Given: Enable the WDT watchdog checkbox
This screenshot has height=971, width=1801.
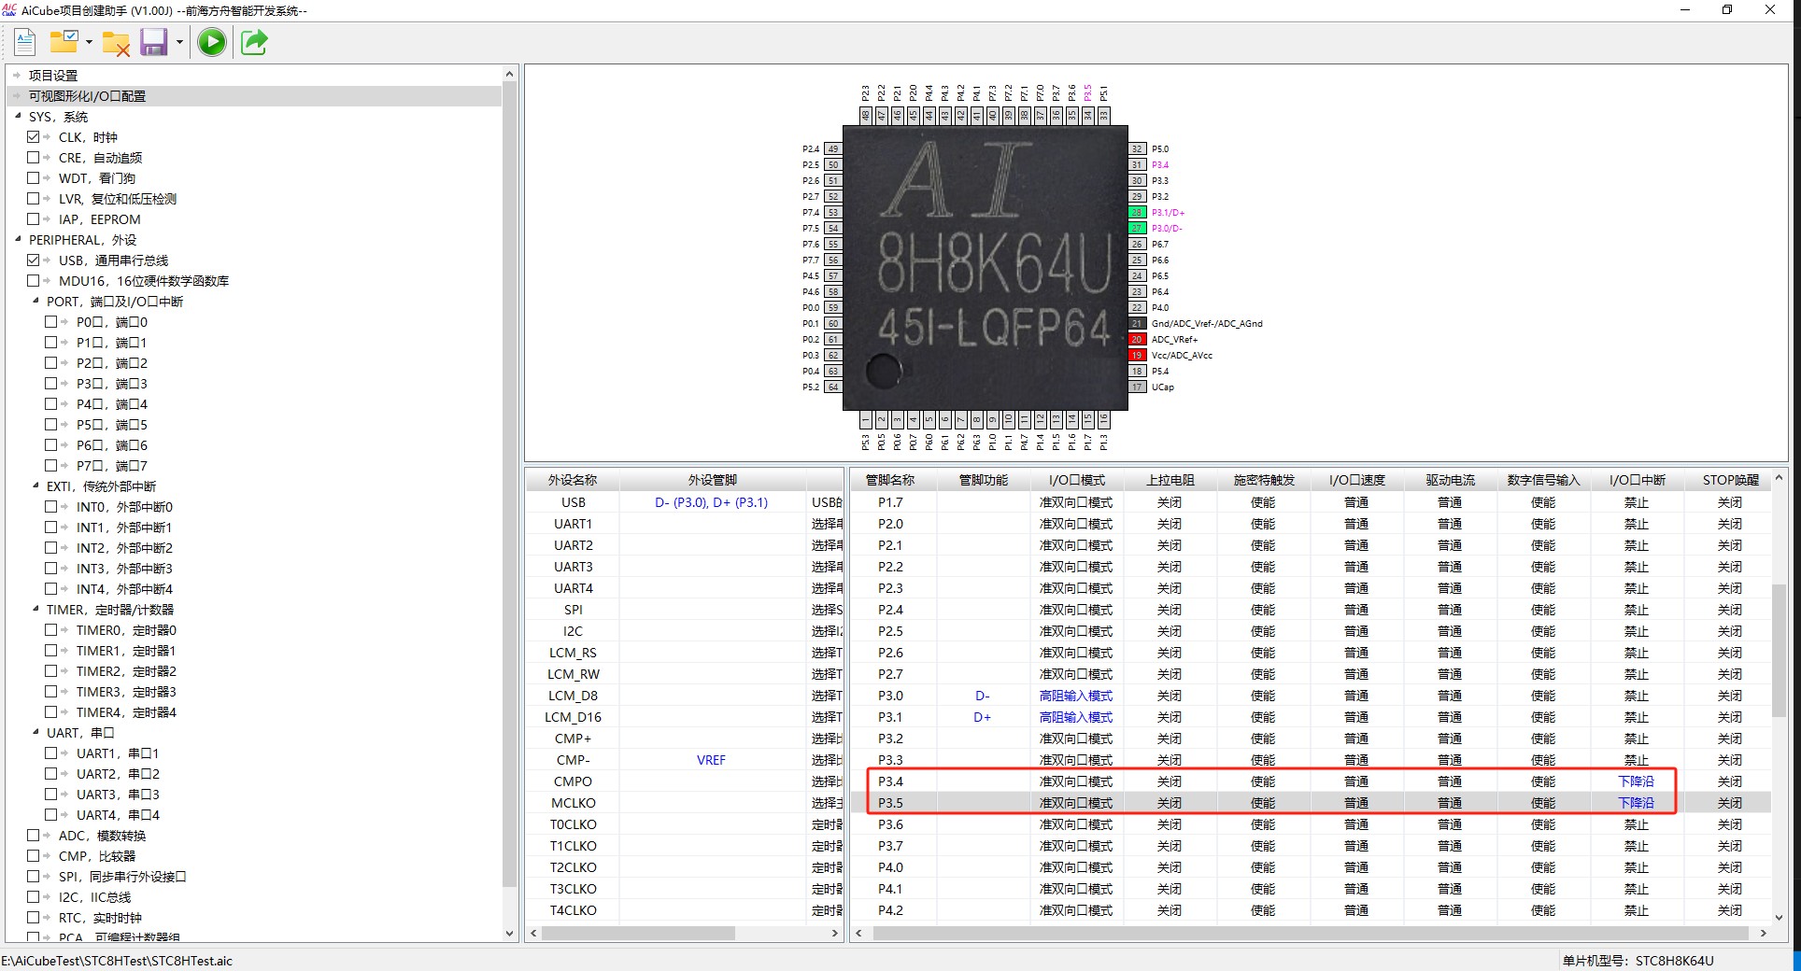Looking at the screenshot, I should coord(34,178).
